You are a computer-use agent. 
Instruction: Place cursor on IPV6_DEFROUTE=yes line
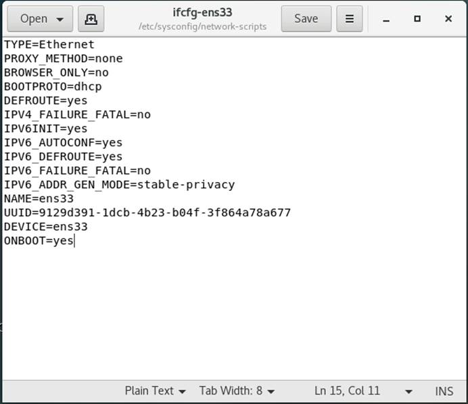64,157
